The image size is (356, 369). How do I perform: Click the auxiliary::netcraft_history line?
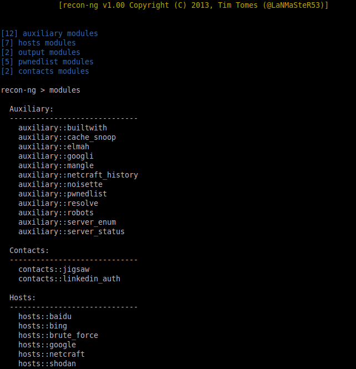pos(78,175)
